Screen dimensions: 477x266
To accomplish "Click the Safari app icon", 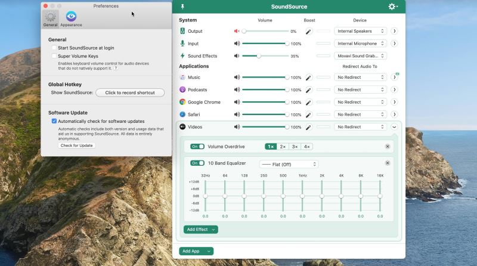I will pyautogui.click(x=182, y=115).
